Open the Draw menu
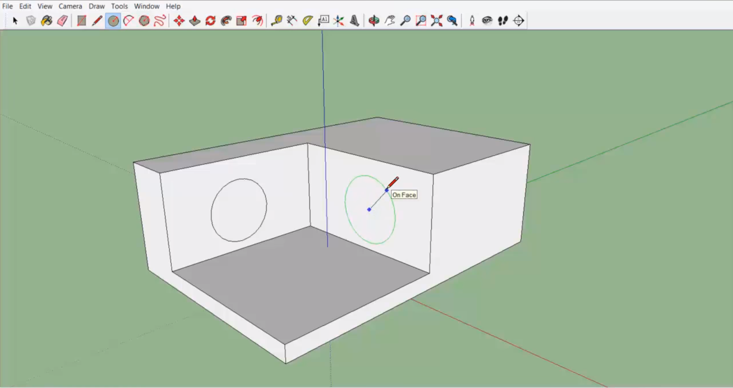Image resolution: width=733 pixels, height=388 pixels. pos(97,6)
